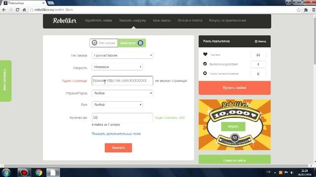
Task: Open the Chrome hamburger menu
Action: pyautogui.click(x=314, y=10)
